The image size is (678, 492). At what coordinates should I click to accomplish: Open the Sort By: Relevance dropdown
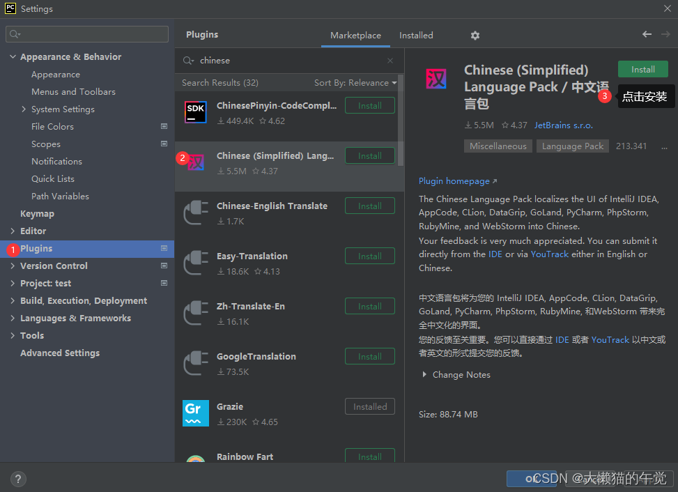tap(355, 82)
